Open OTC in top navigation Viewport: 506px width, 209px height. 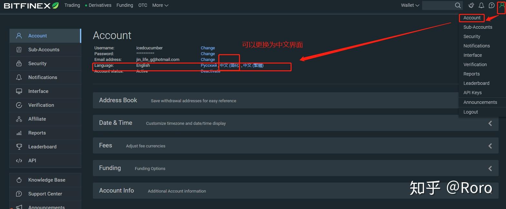tap(143, 5)
